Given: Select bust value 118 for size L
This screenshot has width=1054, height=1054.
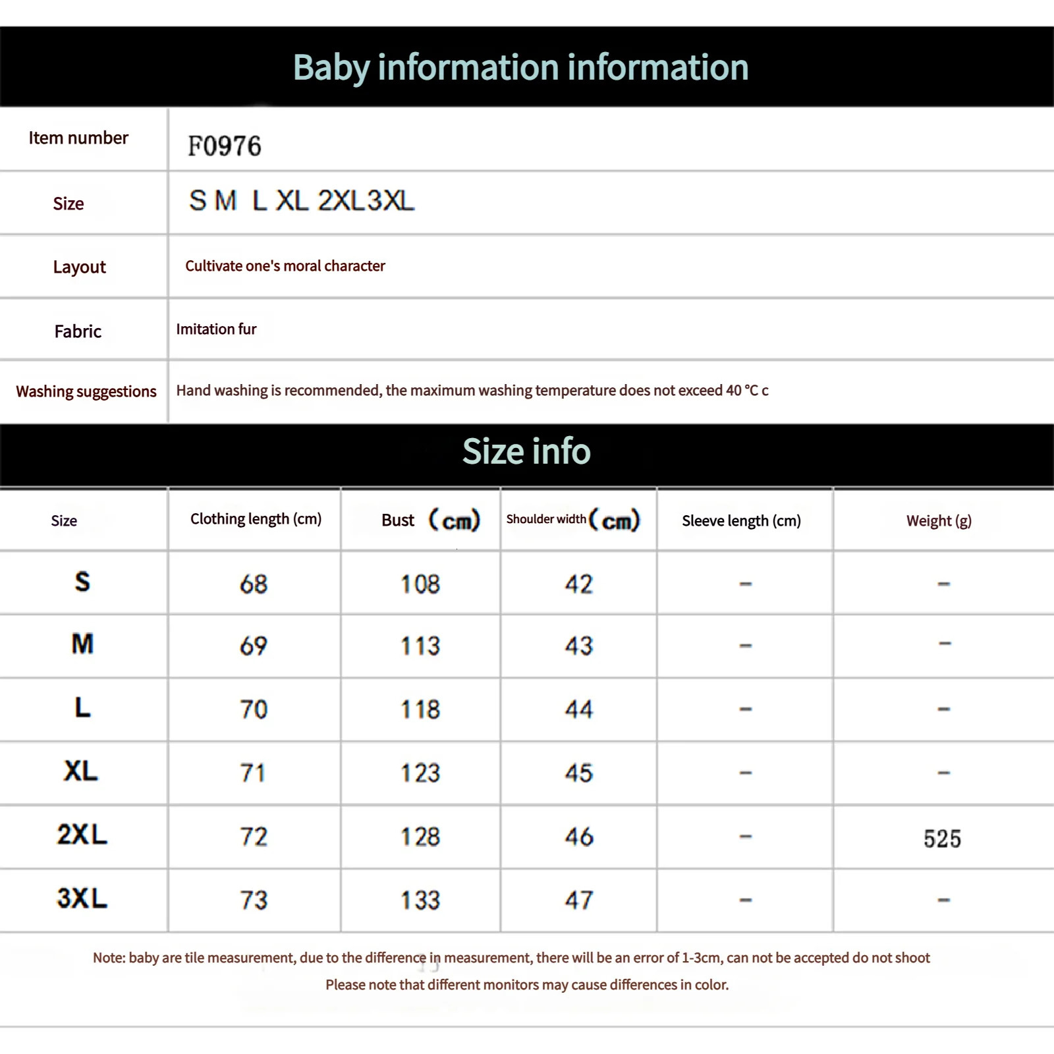Looking at the screenshot, I should coord(420,709).
